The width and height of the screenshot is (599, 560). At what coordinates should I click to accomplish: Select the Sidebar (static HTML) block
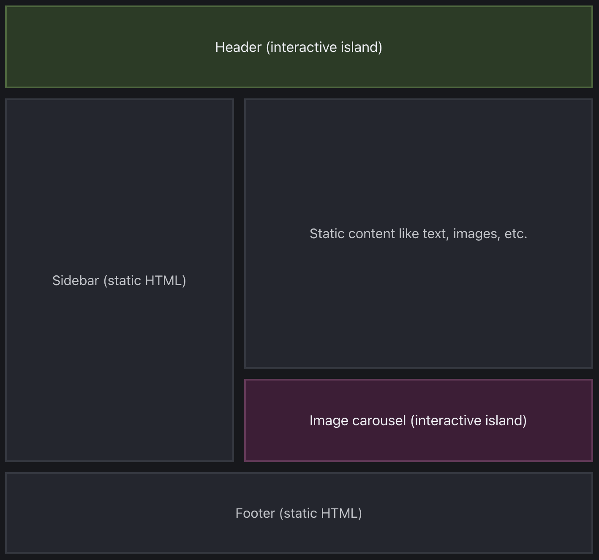[120, 280]
